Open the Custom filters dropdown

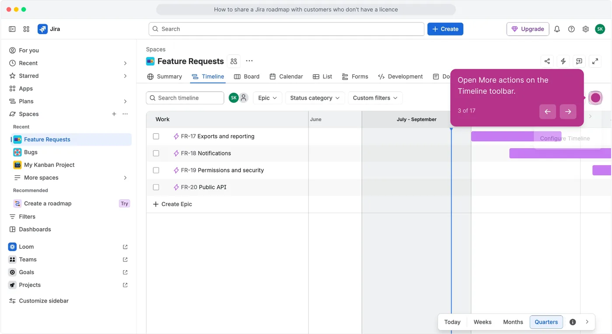[375, 98]
